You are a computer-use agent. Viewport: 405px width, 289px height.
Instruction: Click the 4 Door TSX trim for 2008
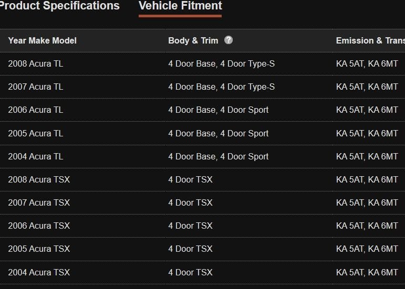point(190,179)
